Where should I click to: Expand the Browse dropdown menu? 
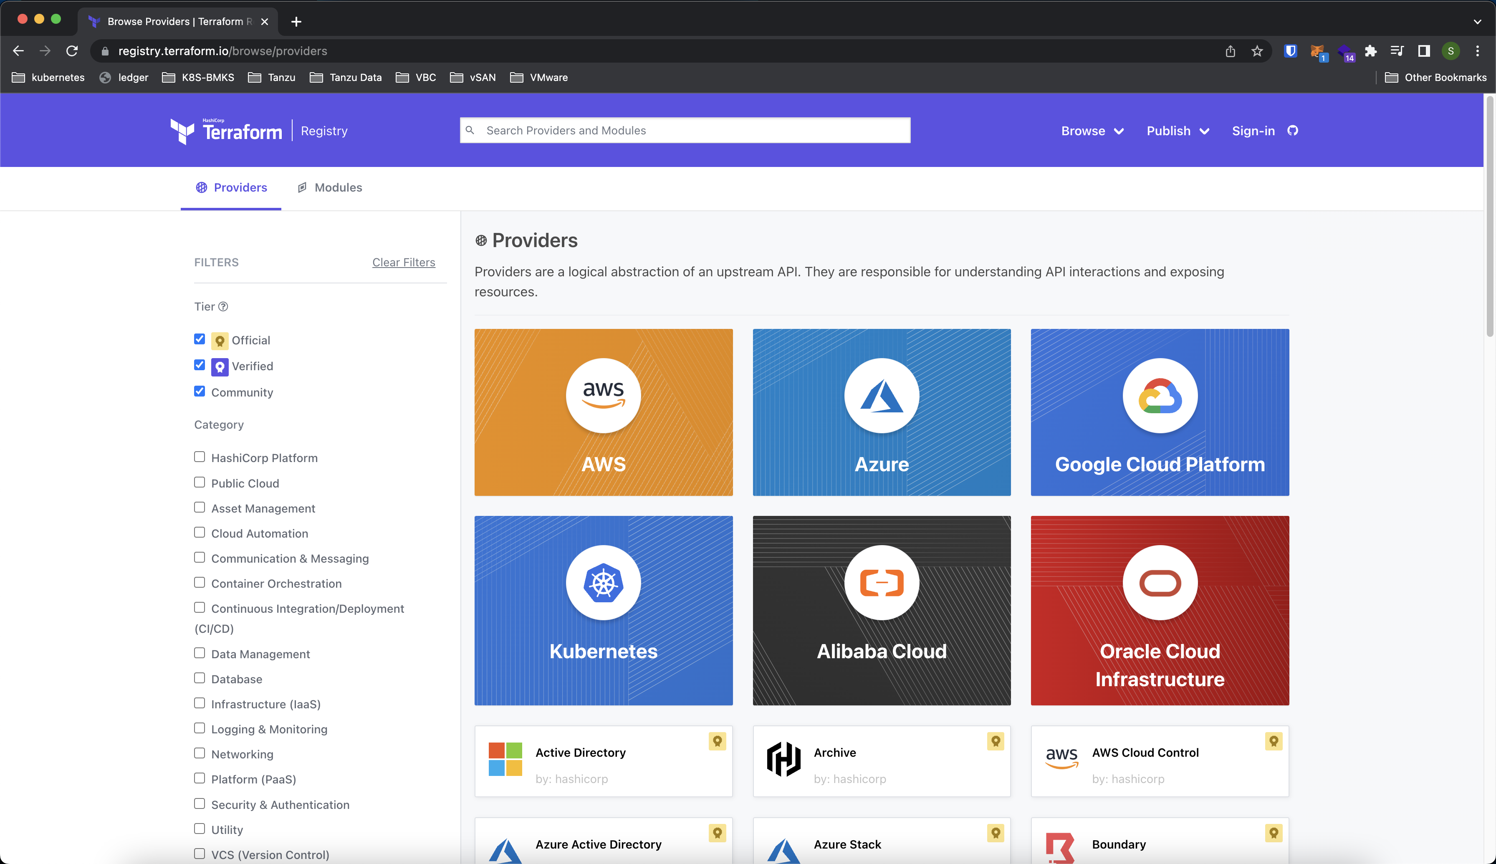click(1092, 131)
